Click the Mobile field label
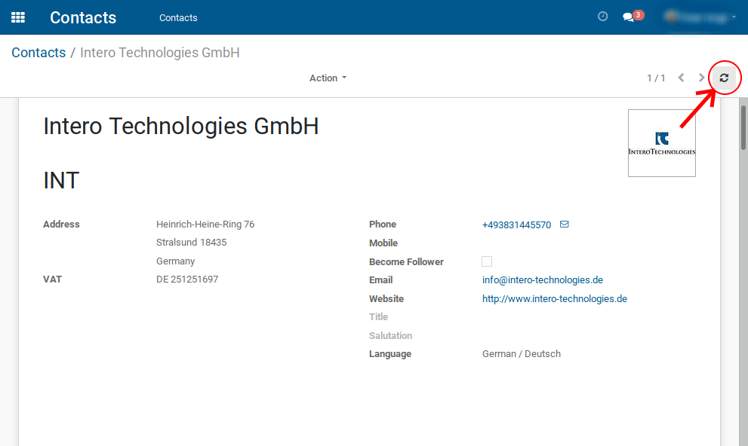The width and height of the screenshot is (748, 446). (383, 243)
